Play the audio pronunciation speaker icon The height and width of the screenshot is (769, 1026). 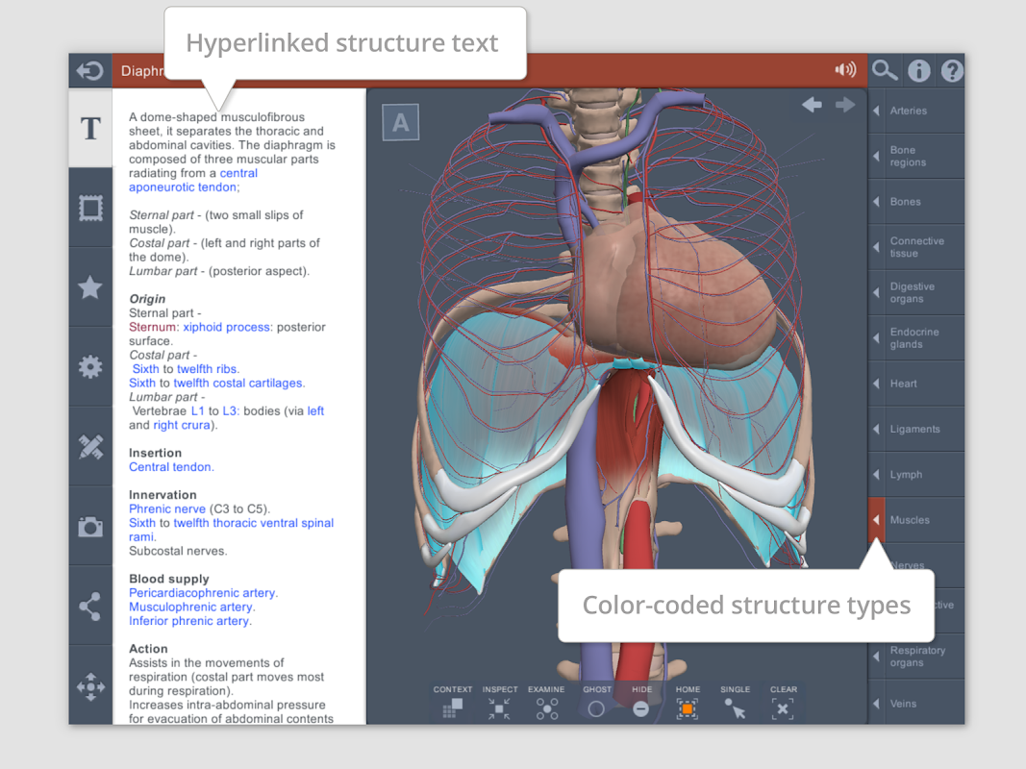(845, 70)
